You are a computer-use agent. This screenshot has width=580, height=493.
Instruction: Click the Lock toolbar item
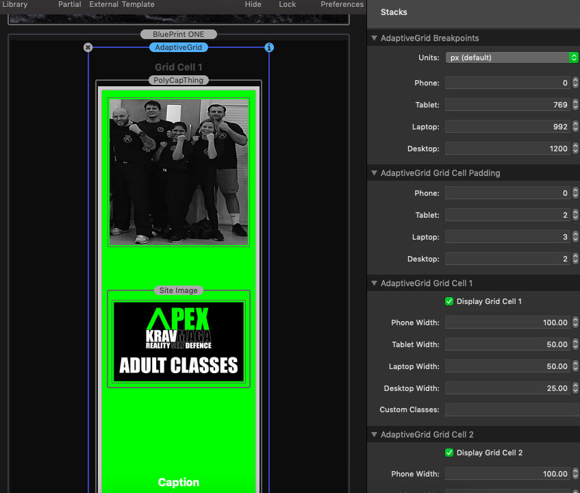pyautogui.click(x=288, y=4)
